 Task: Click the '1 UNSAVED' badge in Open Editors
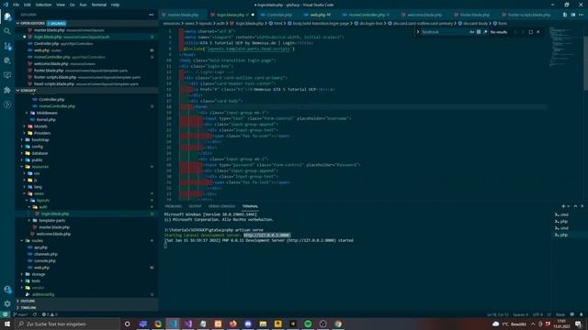pyautogui.click(x=57, y=23)
